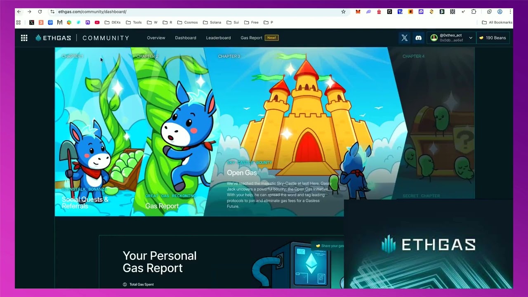This screenshot has height=297, width=528.
Task: Go back with browser back arrow
Action: (19, 12)
